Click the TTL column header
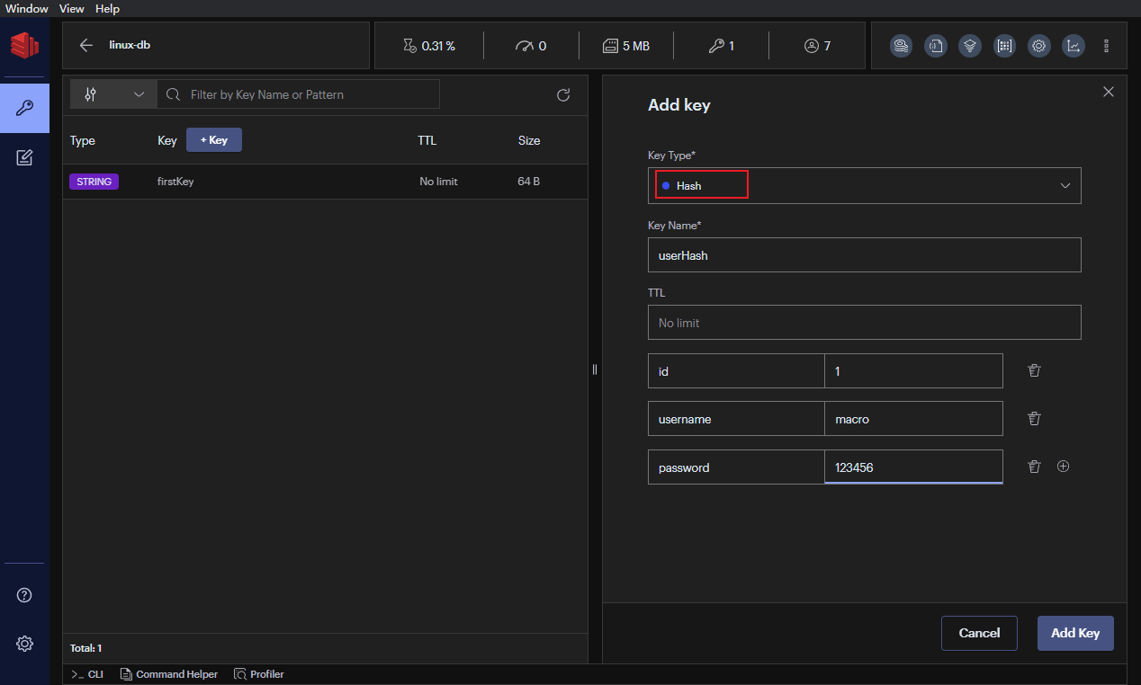Image resolution: width=1141 pixels, height=685 pixels. point(427,140)
